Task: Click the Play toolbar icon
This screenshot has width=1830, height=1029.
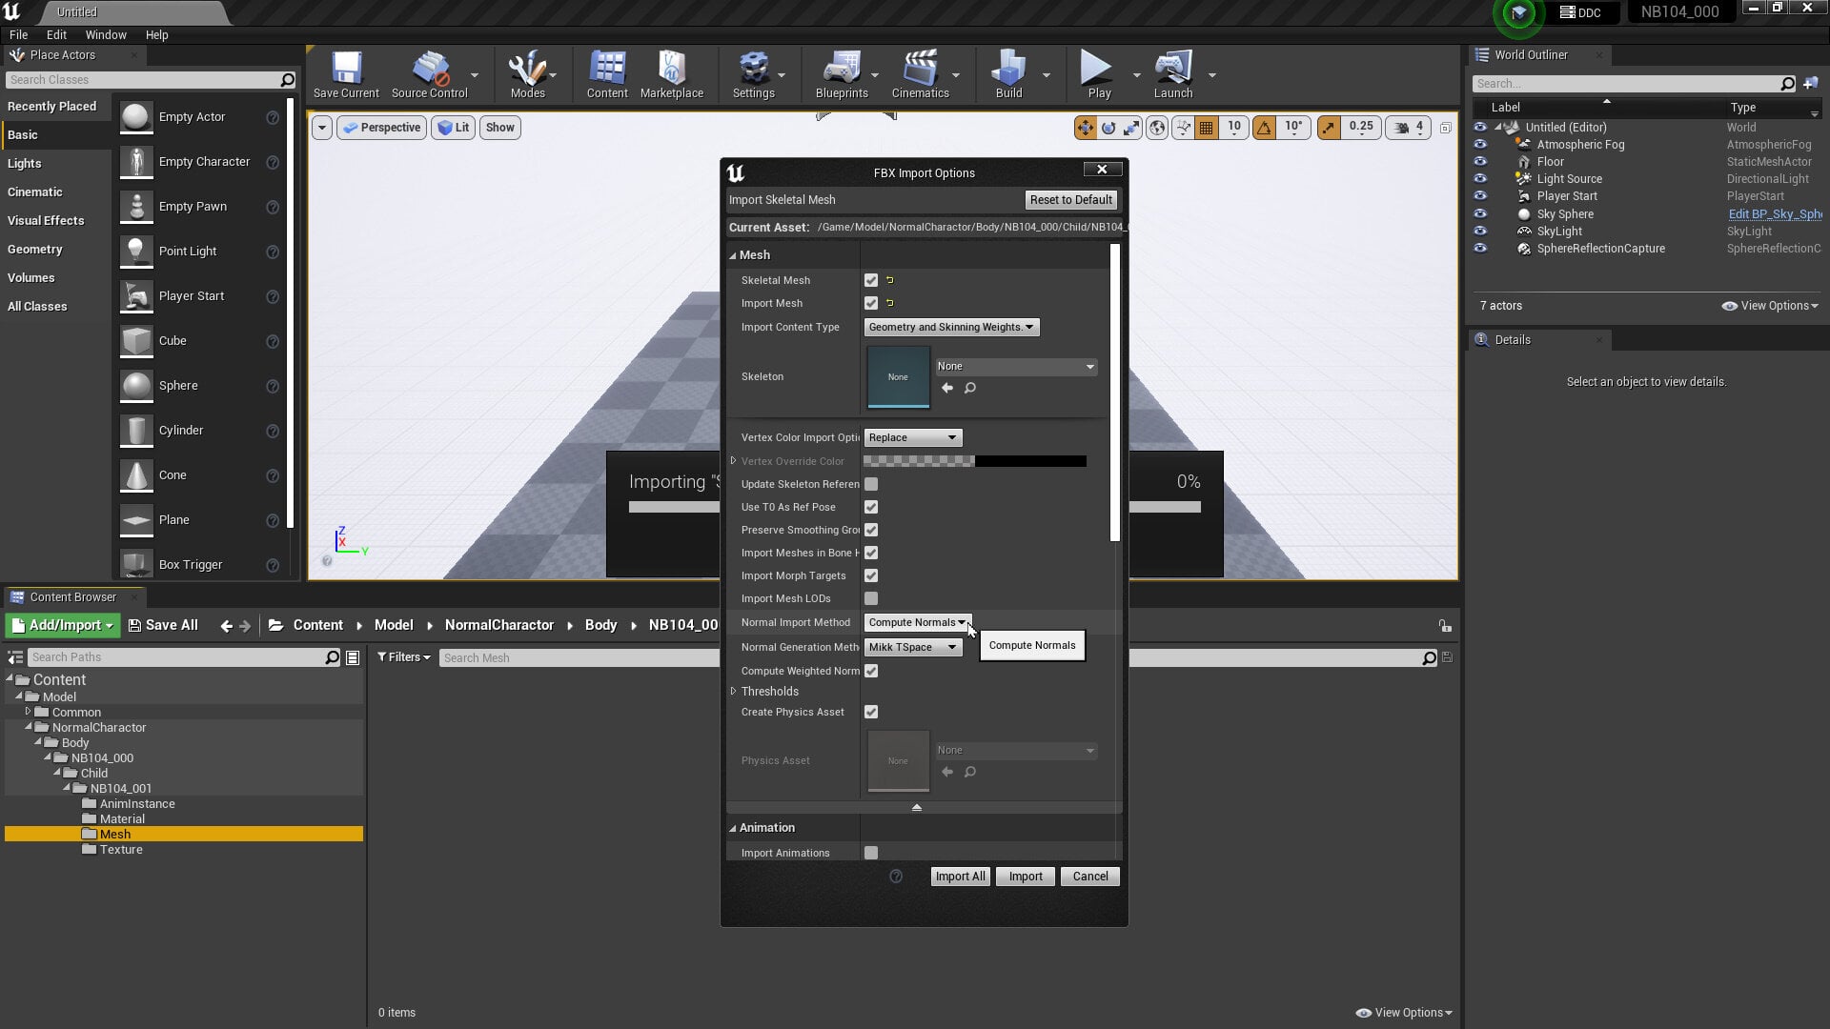Action: coord(1099,74)
